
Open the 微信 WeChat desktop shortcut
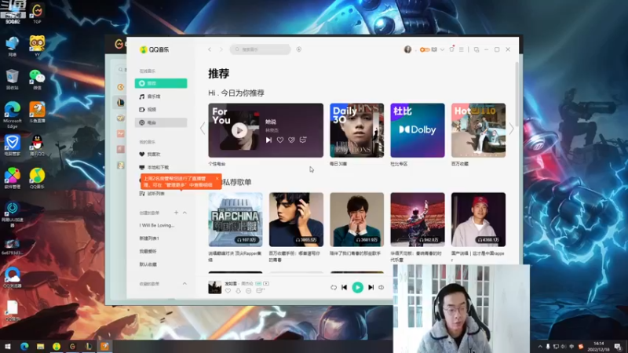pos(37,79)
